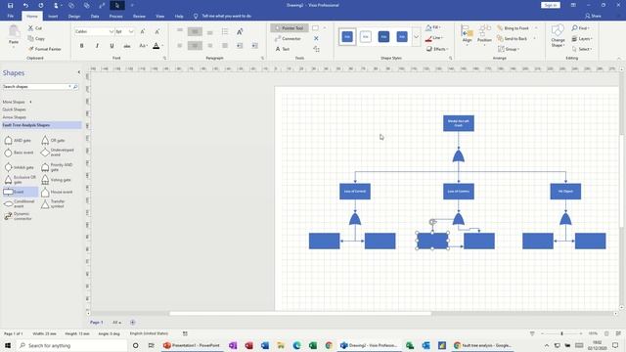Toggle strikethrough formatting
This screenshot has width=626, height=352.
click(127, 46)
